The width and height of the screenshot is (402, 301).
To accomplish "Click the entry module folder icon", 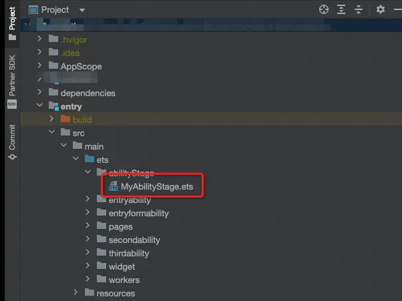I will (x=54, y=105).
